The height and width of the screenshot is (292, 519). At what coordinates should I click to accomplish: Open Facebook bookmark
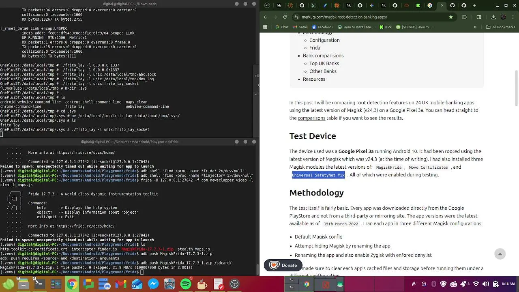pos(322,27)
